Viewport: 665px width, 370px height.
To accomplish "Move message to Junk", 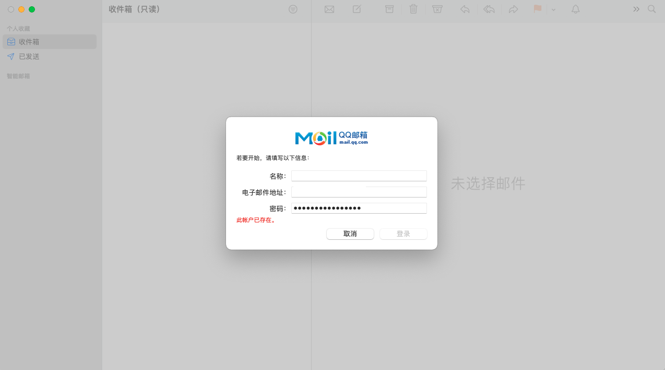I will tap(437, 9).
